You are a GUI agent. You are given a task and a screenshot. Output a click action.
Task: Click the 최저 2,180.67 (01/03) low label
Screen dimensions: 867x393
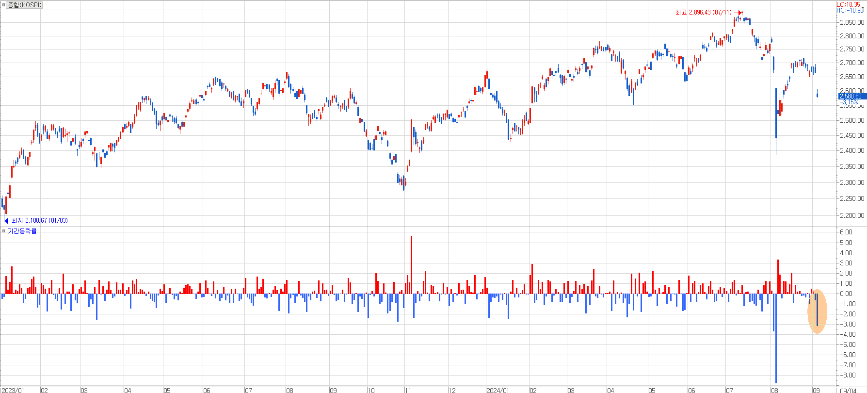[40, 221]
